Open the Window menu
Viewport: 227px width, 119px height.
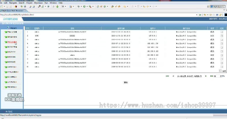(x=53, y=3)
